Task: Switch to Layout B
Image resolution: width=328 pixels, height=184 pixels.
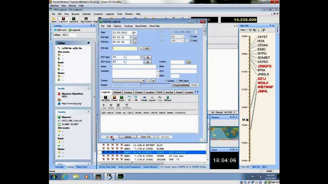Action: click(74, 20)
